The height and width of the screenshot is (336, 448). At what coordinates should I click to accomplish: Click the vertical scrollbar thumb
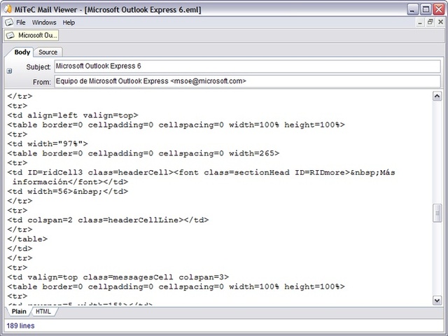tap(437, 213)
